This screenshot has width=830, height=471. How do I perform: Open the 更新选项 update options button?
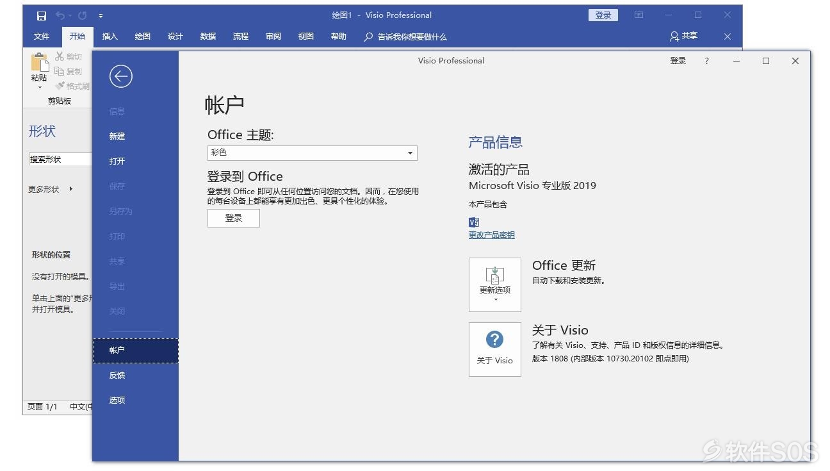tap(495, 285)
